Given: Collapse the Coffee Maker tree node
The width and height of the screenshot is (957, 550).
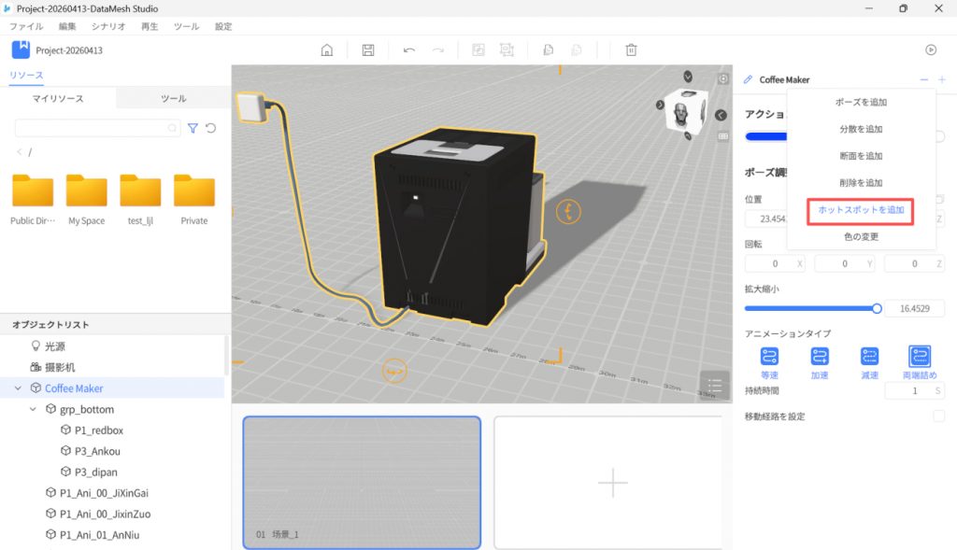Looking at the screenshot, I should pyautogui.click(x=18, y=388).
